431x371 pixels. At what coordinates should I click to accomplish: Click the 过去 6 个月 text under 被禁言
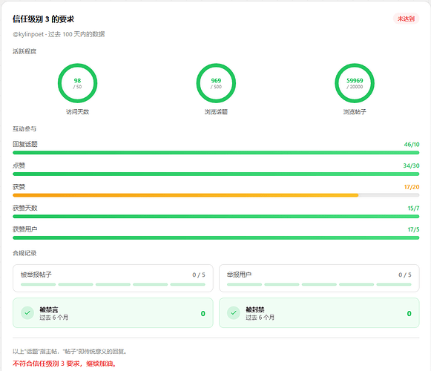[x=54, y=318]
